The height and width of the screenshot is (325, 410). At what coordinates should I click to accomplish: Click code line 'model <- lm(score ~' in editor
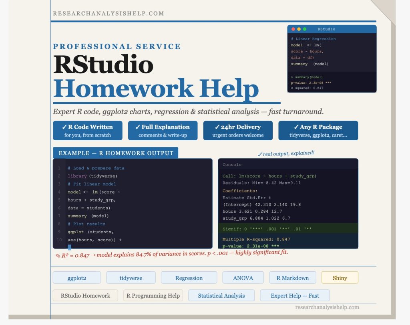(x=94, y=192)
